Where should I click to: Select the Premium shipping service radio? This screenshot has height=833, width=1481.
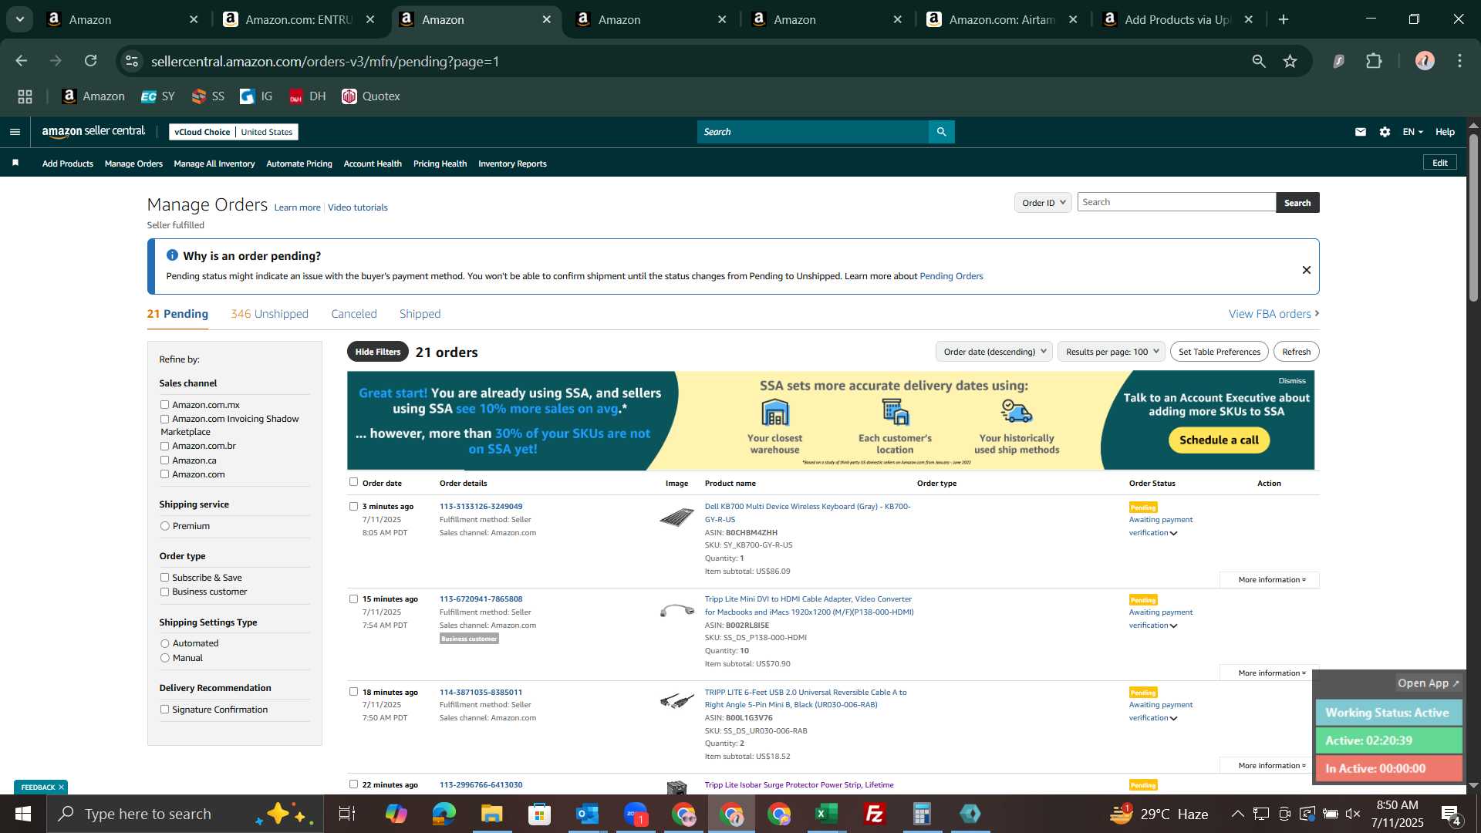tap(164, 526)
